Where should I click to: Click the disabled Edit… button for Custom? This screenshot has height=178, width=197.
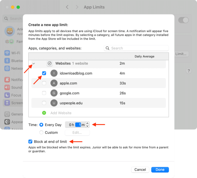(77, 133)
